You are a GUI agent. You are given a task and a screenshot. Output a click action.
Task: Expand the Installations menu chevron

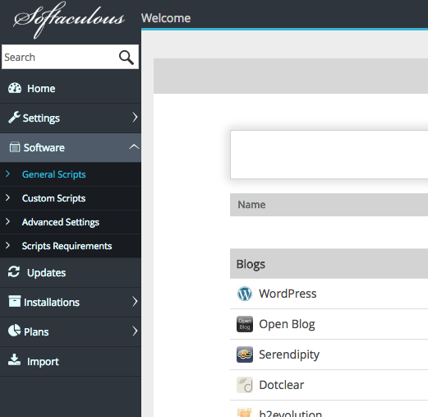coord(135,301)
